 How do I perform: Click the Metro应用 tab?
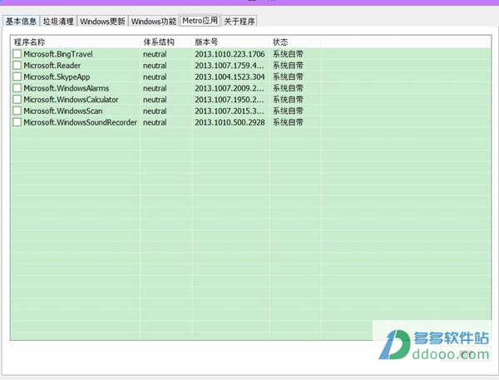click(200, 21)
